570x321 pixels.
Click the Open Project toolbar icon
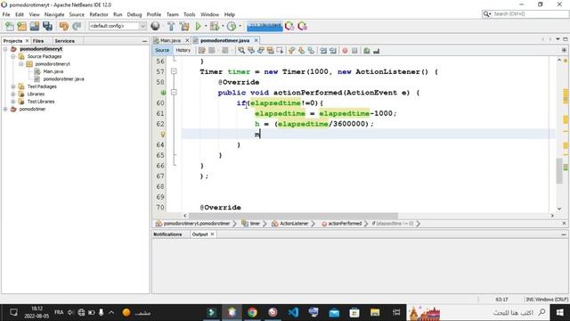(35, 26)
